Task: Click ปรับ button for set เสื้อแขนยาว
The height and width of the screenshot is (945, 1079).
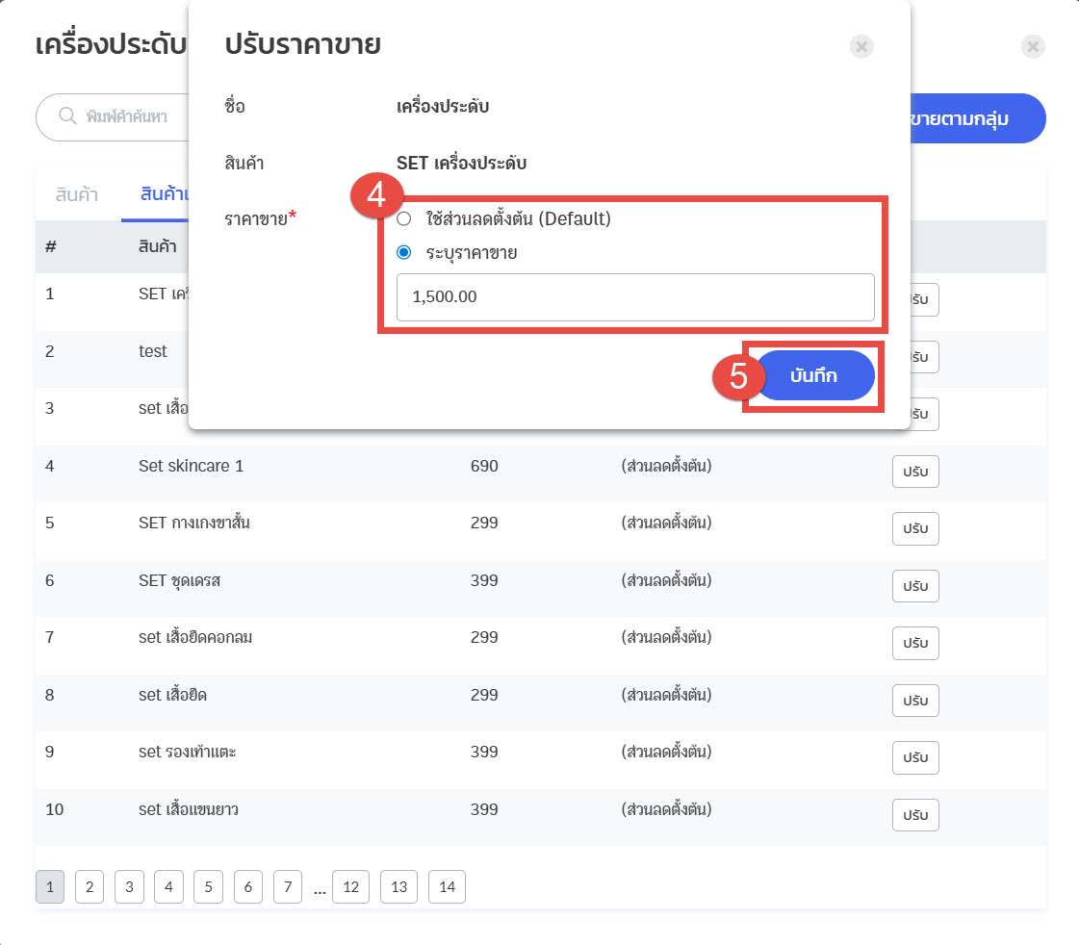Action: click(914, 815)
